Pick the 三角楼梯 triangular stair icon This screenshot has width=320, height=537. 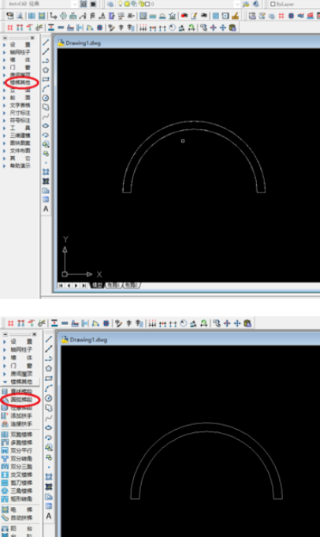point(5,490)
